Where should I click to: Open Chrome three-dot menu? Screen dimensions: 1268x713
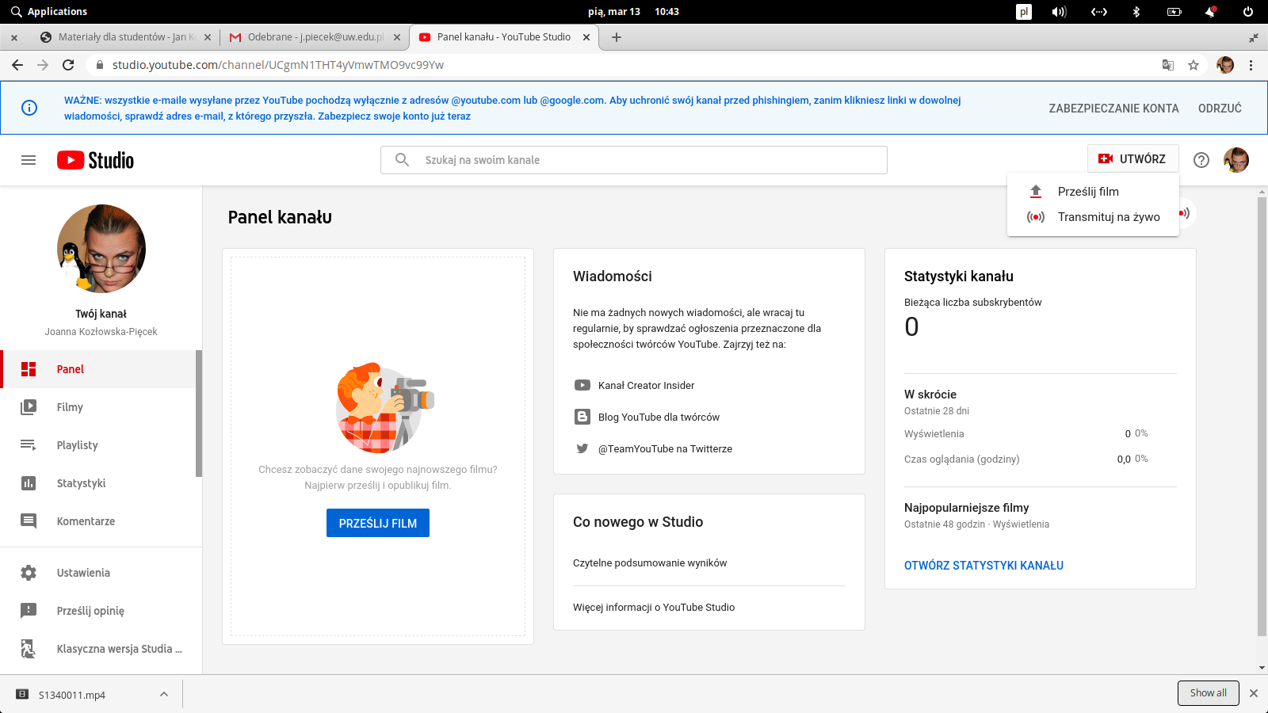[1251, 65]
